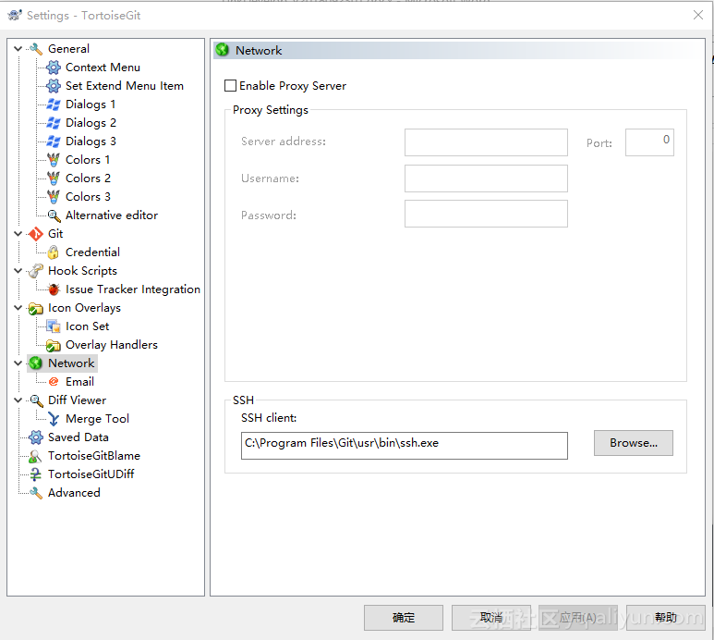Click the Diff Viewer magnifier icon

click(35, 400)
